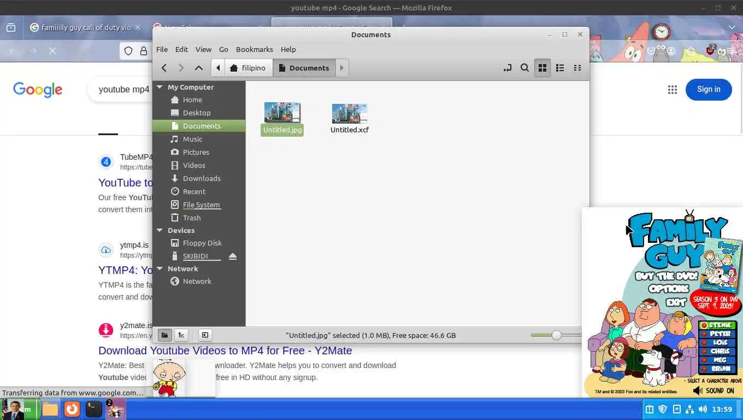Open the Help menu
The height and width of the screenshot is (420, 743).
coord(288,49)
